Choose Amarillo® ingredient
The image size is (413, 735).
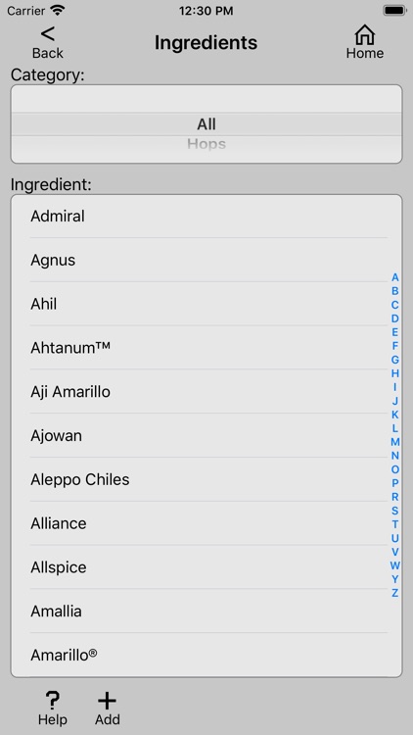pyautogui.click(x=206, y=655)
